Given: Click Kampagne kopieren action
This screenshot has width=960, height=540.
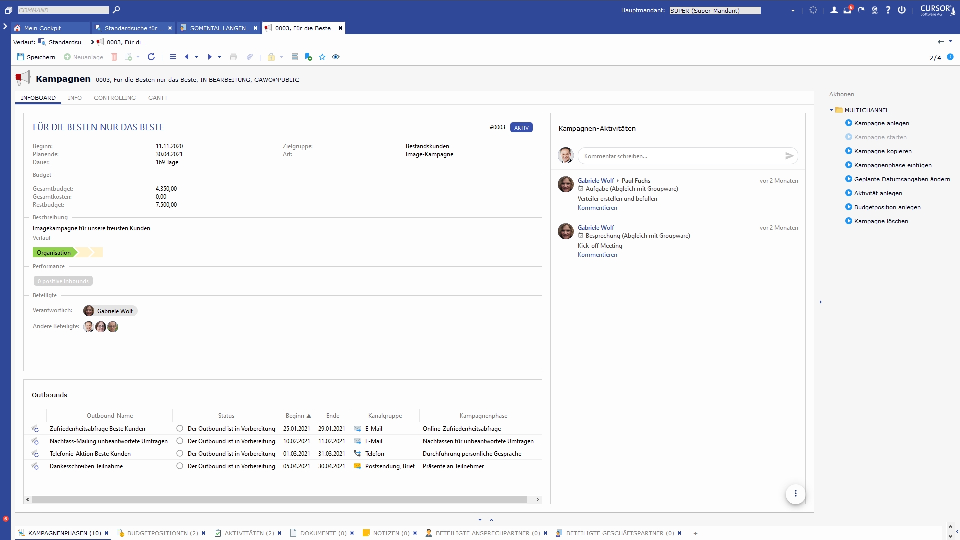Looking at the screenshot, I should [x=882, y=151].
